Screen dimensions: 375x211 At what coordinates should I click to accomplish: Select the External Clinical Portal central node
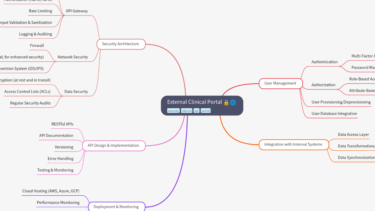(x=202, y=105)
